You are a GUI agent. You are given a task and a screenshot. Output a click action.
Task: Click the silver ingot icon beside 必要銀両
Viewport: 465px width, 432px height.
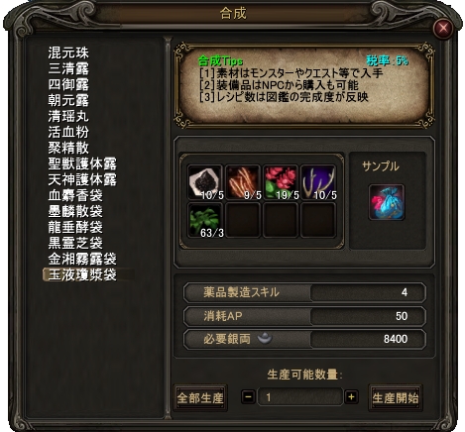click(265, 338)
